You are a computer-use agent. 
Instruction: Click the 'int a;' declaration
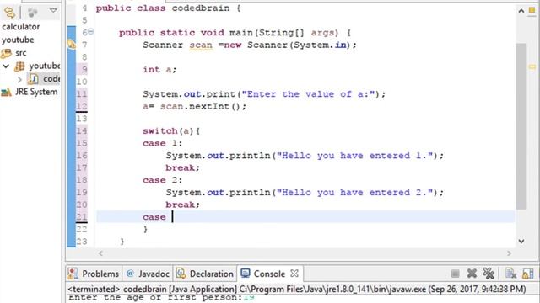click(x=159, y=69)
